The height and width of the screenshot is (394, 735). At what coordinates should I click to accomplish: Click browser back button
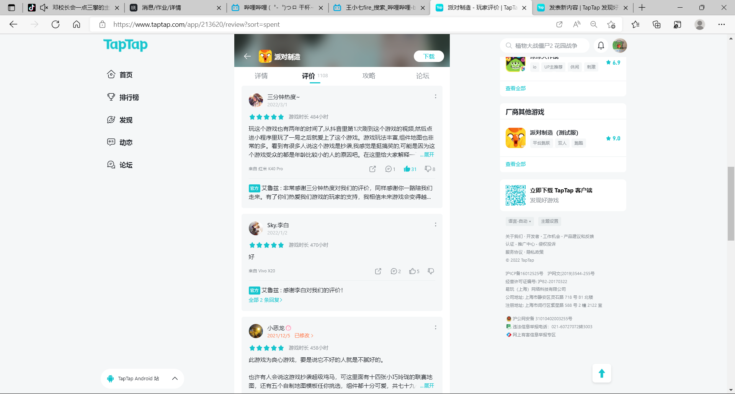pyautogui.click(x=13, y=24)
